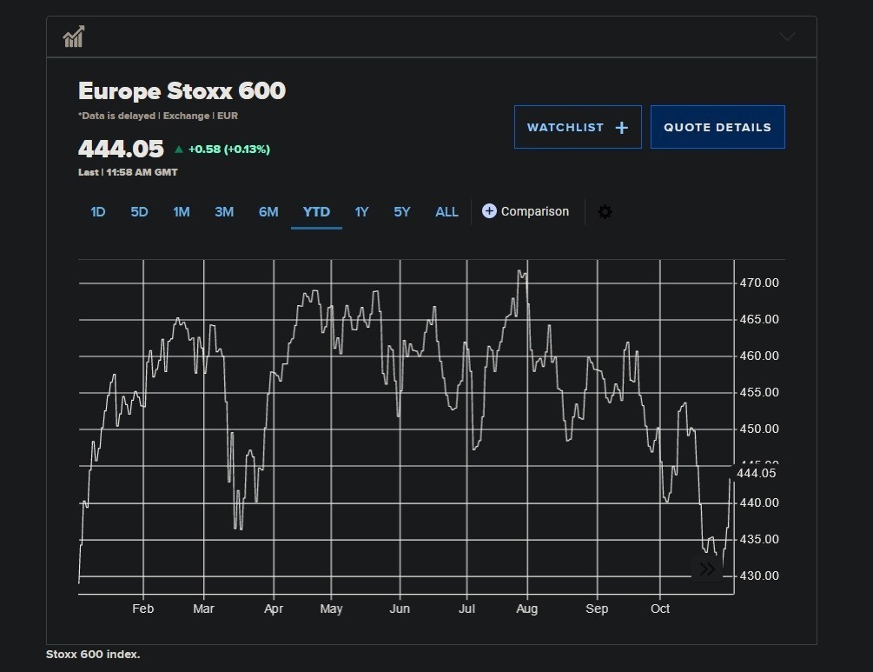The height and width of the screenshot is (672, 873).
Task: Switch chart to 1M range
Action: 181,212
